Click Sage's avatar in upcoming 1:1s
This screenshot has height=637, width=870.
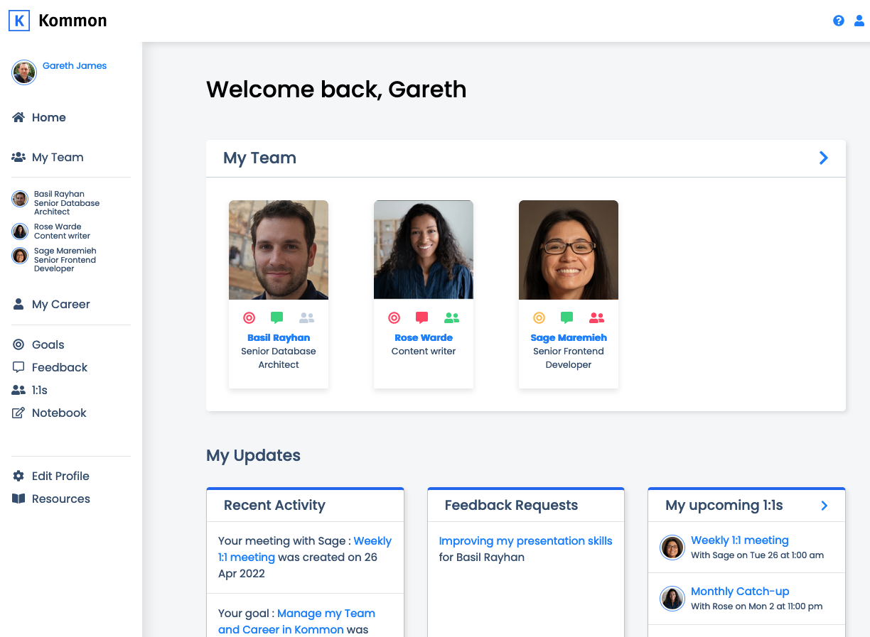tap(672, 548)
